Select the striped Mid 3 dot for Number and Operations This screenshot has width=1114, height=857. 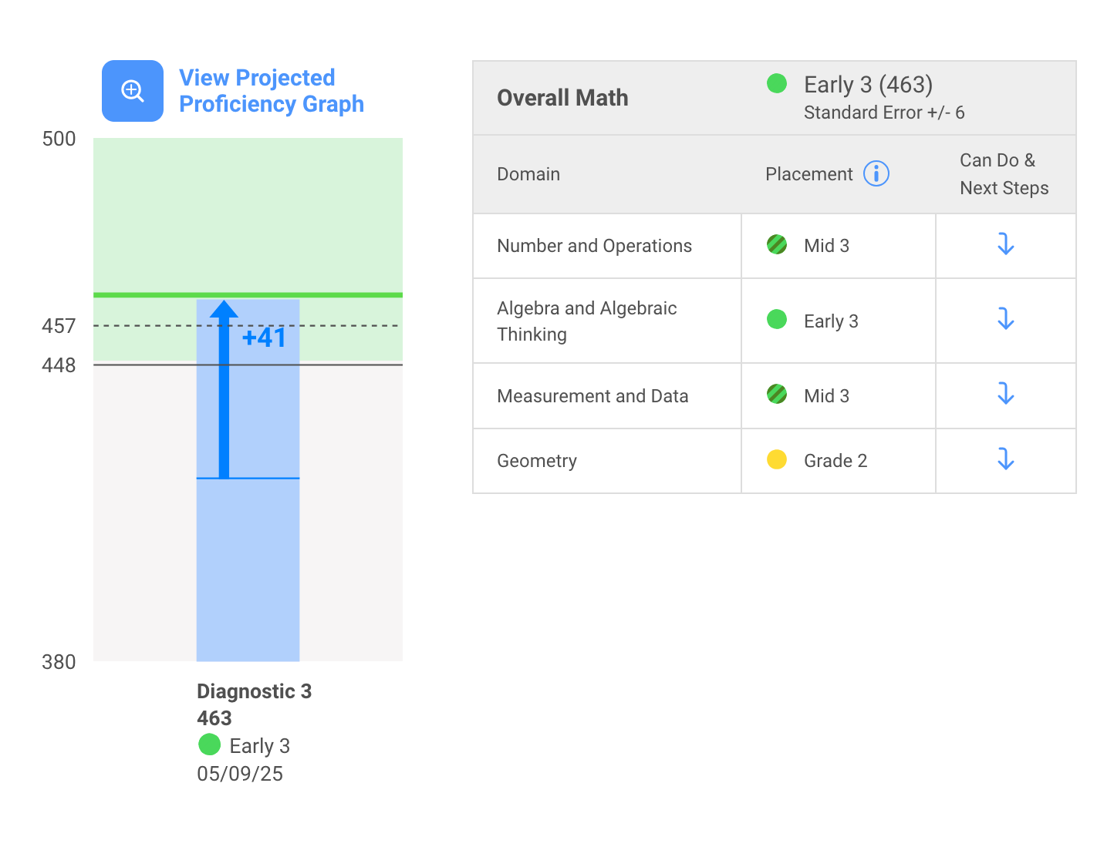pos(777,244)
